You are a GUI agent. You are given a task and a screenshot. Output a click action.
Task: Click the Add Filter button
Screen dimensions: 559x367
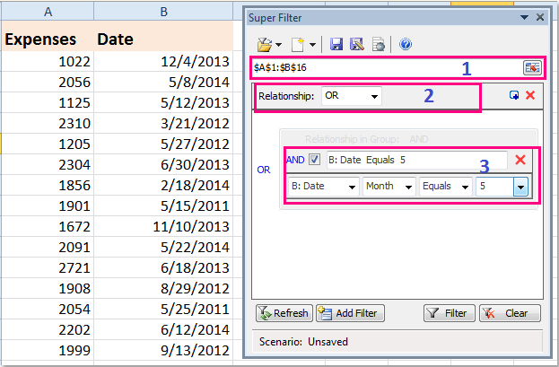point(350,313)
